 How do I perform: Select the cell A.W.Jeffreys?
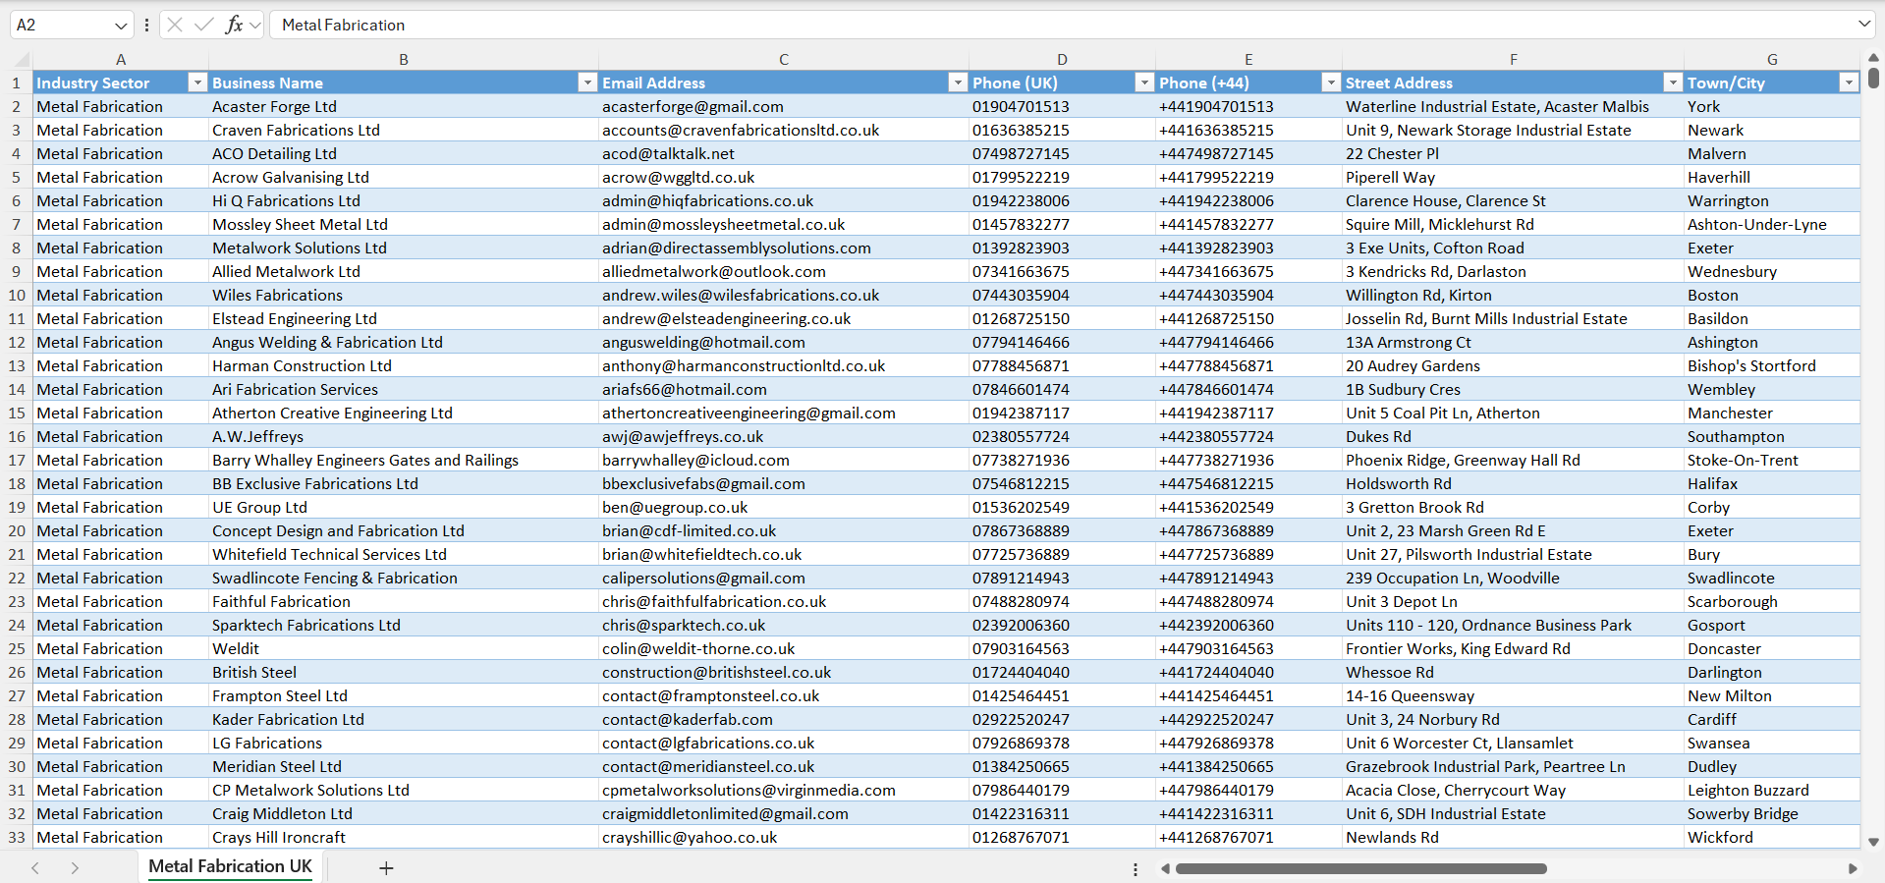404,436
